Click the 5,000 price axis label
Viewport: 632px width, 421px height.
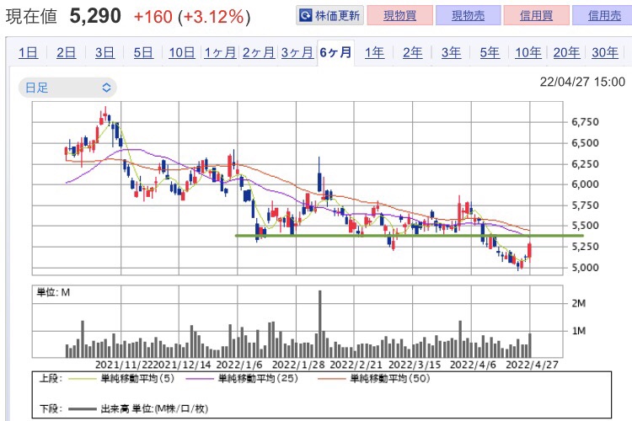[585, 268]
